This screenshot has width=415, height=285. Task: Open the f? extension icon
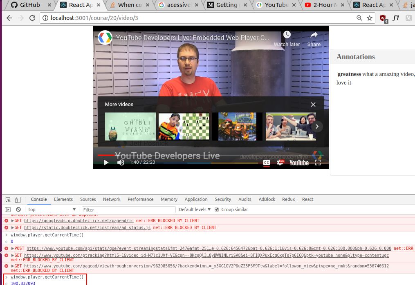[x=396, y=18]
